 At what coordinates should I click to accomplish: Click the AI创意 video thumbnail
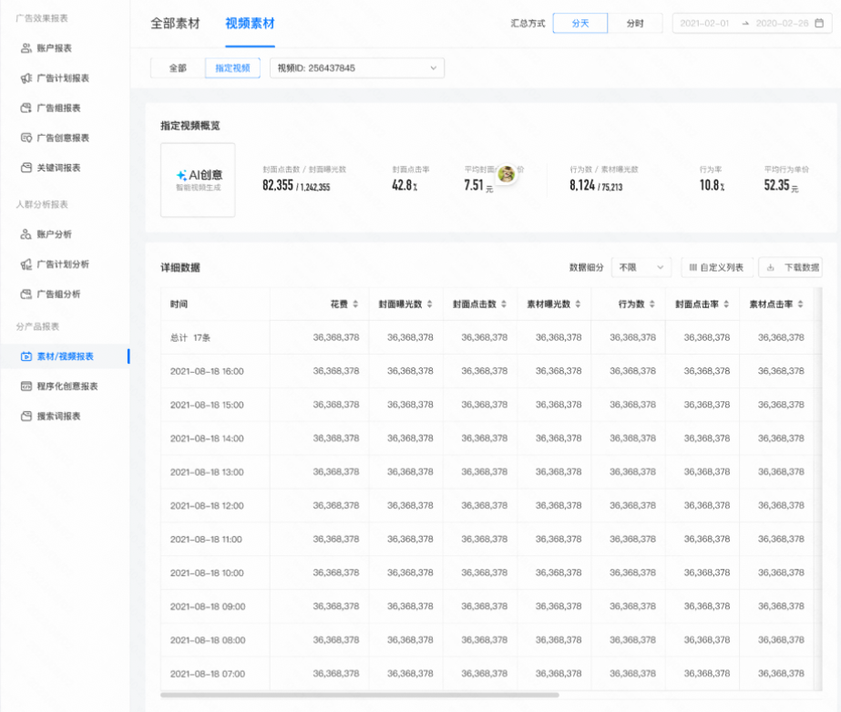198,180
